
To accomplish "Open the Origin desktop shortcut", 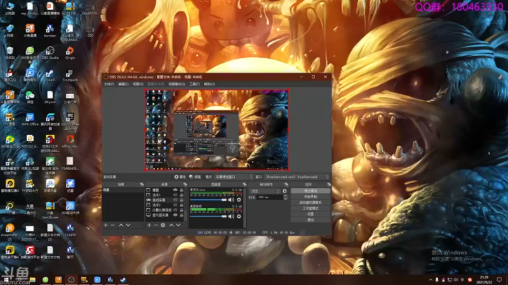I will [70, 53].
